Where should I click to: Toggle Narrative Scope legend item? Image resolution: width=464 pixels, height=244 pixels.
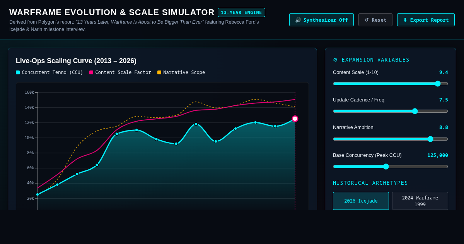[x=181, y=72]
